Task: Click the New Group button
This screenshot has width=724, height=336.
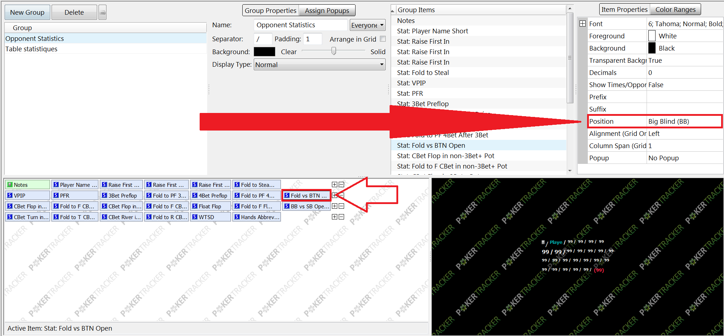Action: [x=27, y=12]
